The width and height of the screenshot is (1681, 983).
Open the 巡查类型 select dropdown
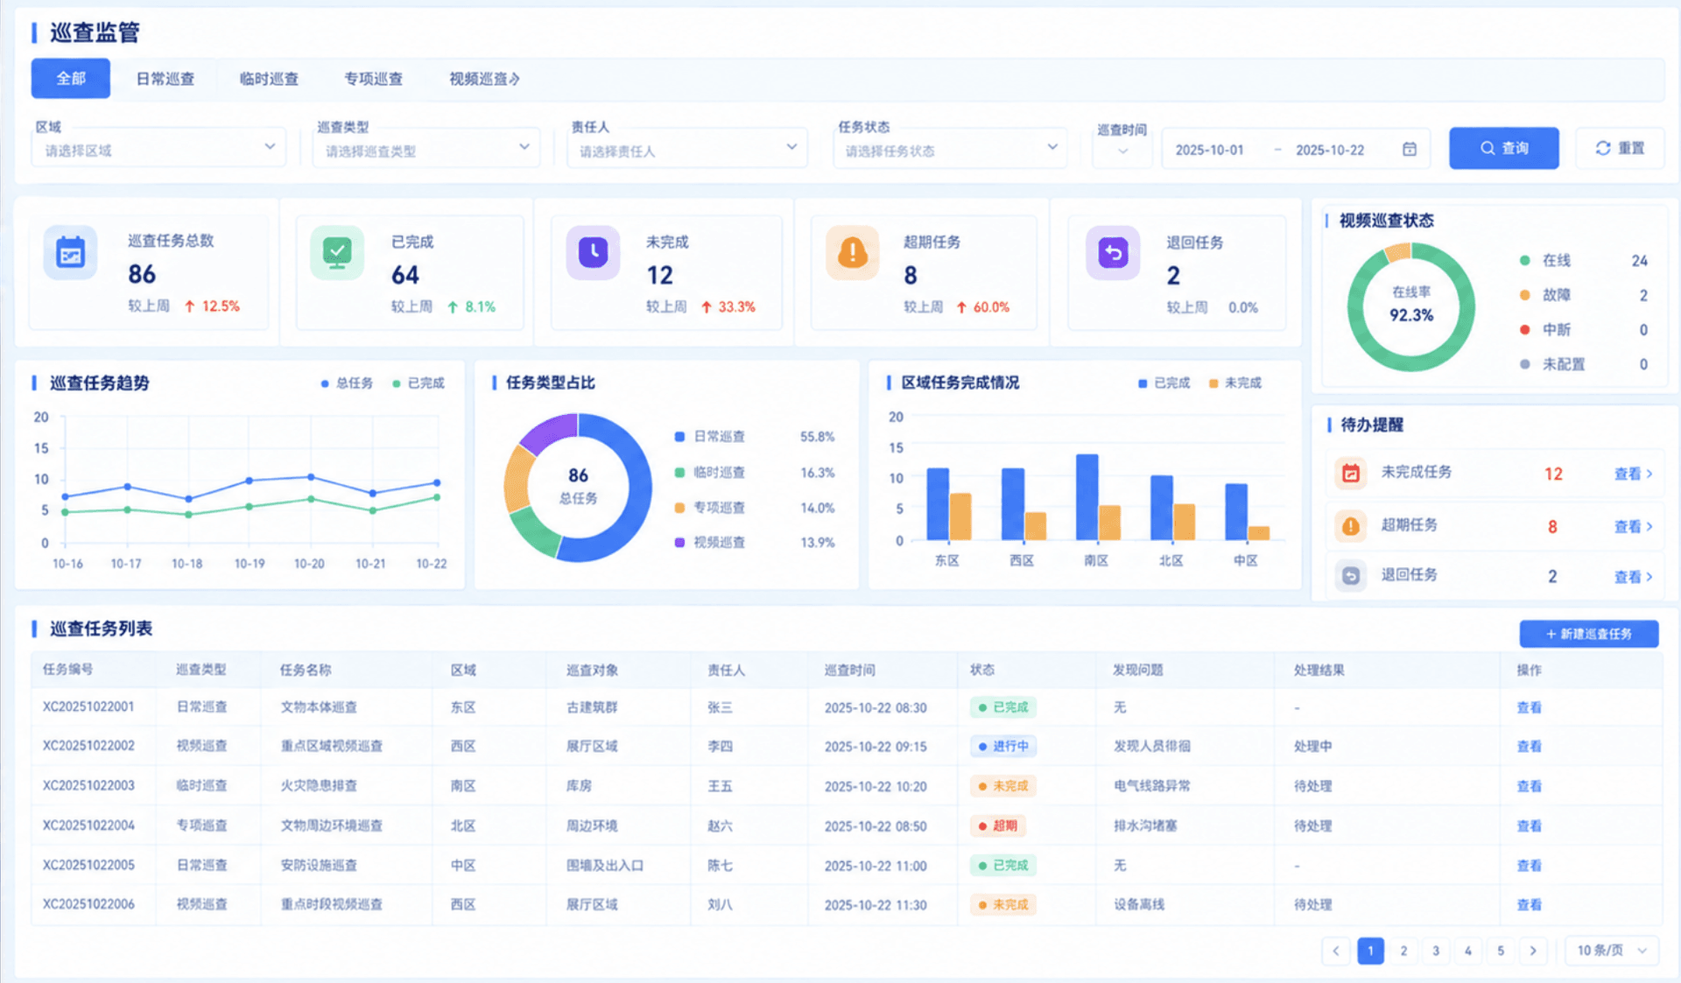coord(426,148)
